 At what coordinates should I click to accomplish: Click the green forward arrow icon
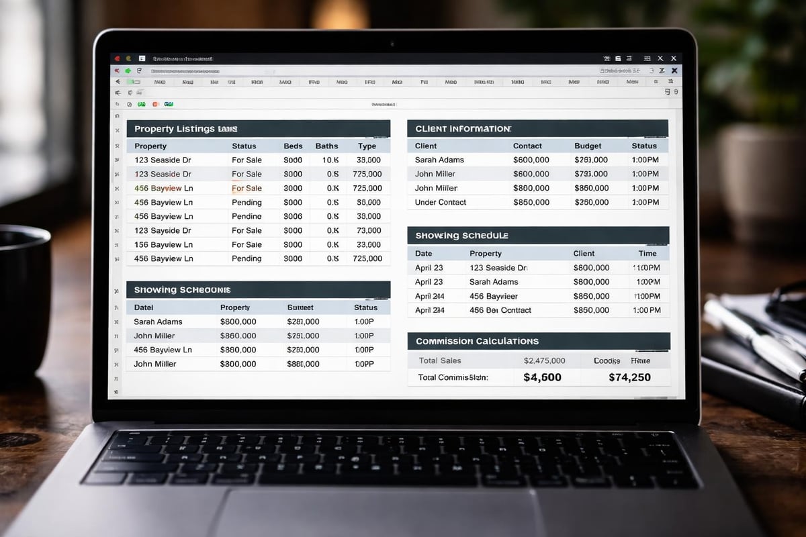point(128,70)
